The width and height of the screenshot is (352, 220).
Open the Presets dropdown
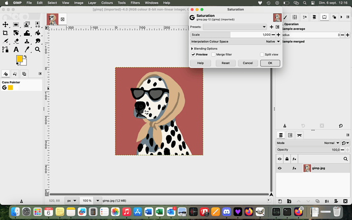point(235,27)
